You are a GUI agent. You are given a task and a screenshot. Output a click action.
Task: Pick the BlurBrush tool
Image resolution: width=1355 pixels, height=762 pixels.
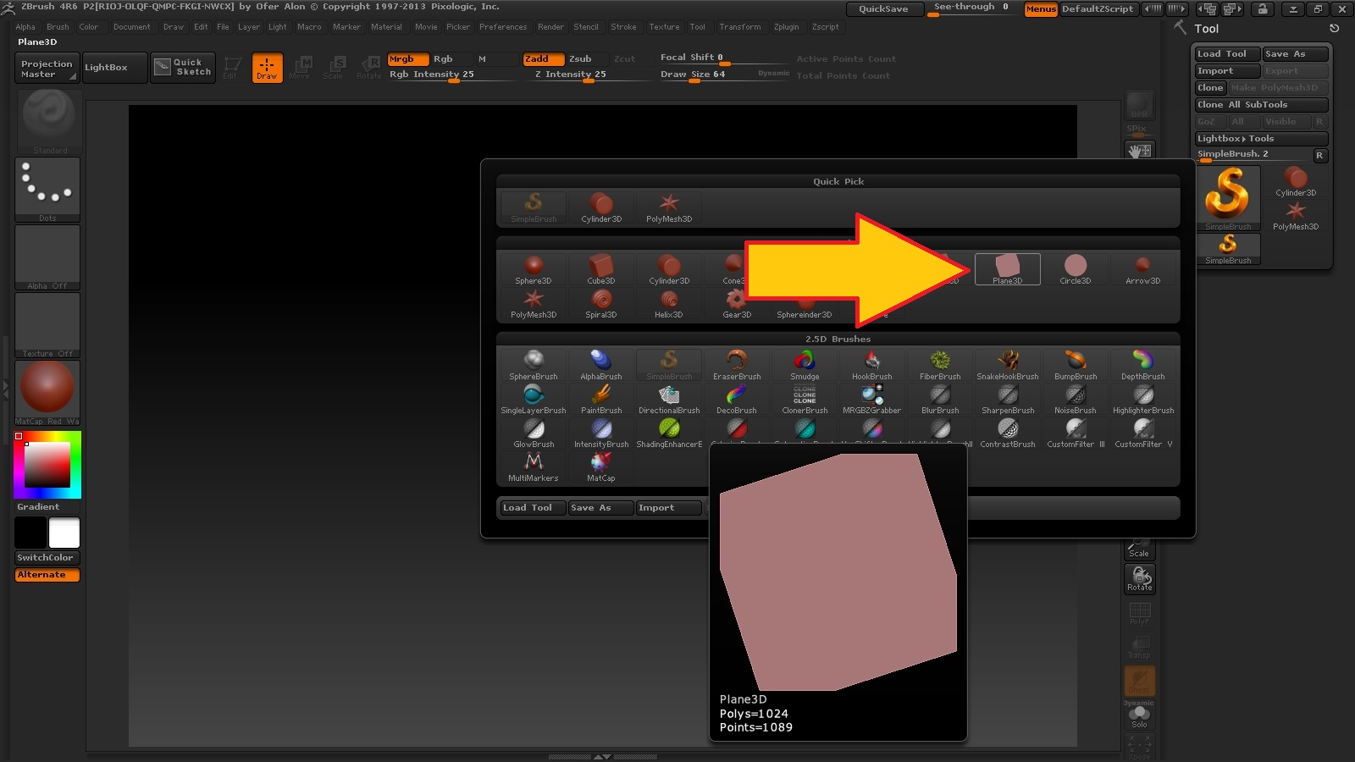(x=940, y=399)
